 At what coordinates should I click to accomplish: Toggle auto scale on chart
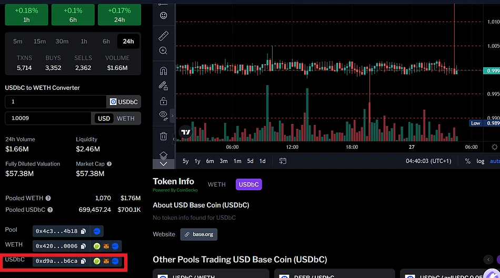[x=495, y=161]
